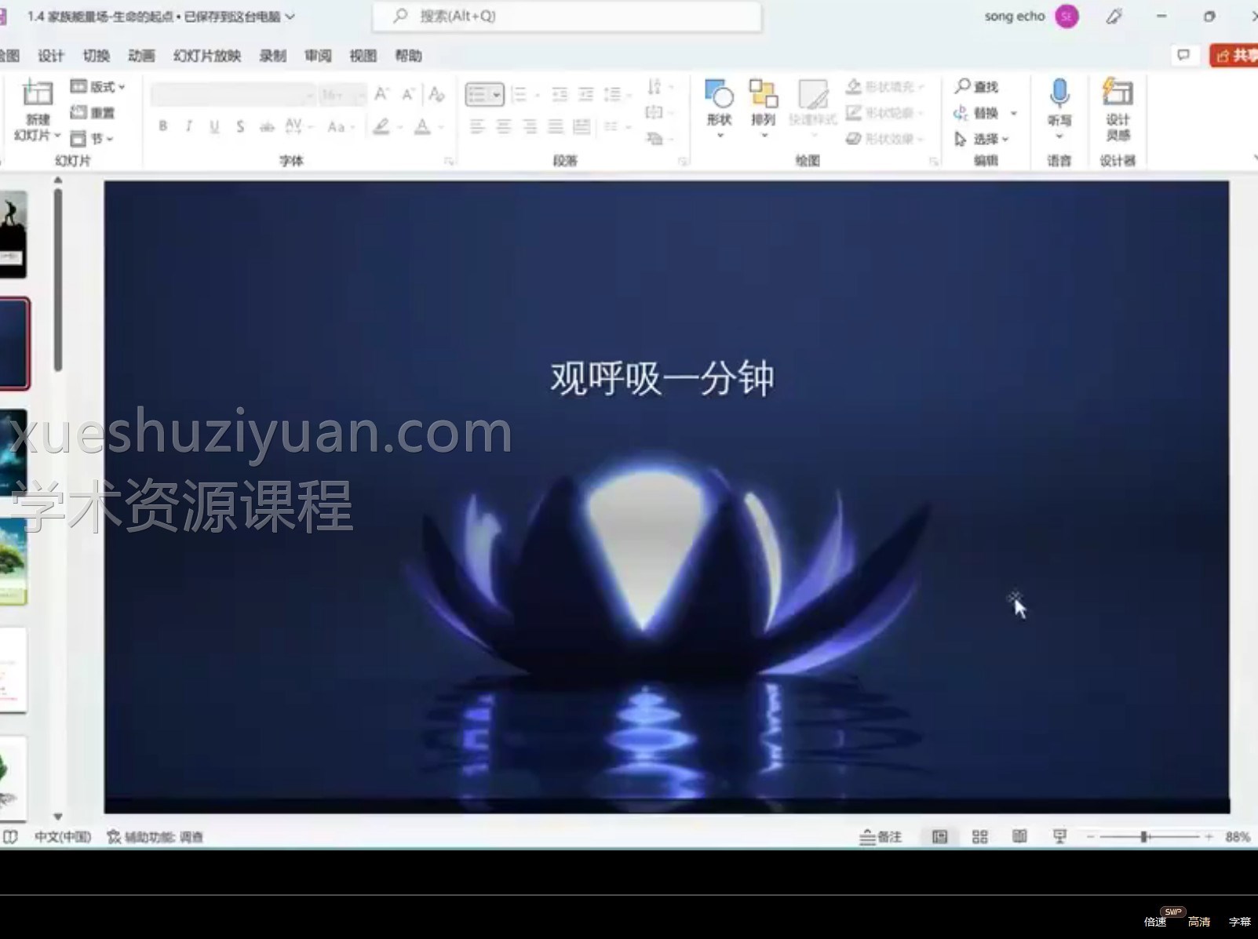
Task: Start slideshow from status bar icon
Action: (x=1060, y=836)
